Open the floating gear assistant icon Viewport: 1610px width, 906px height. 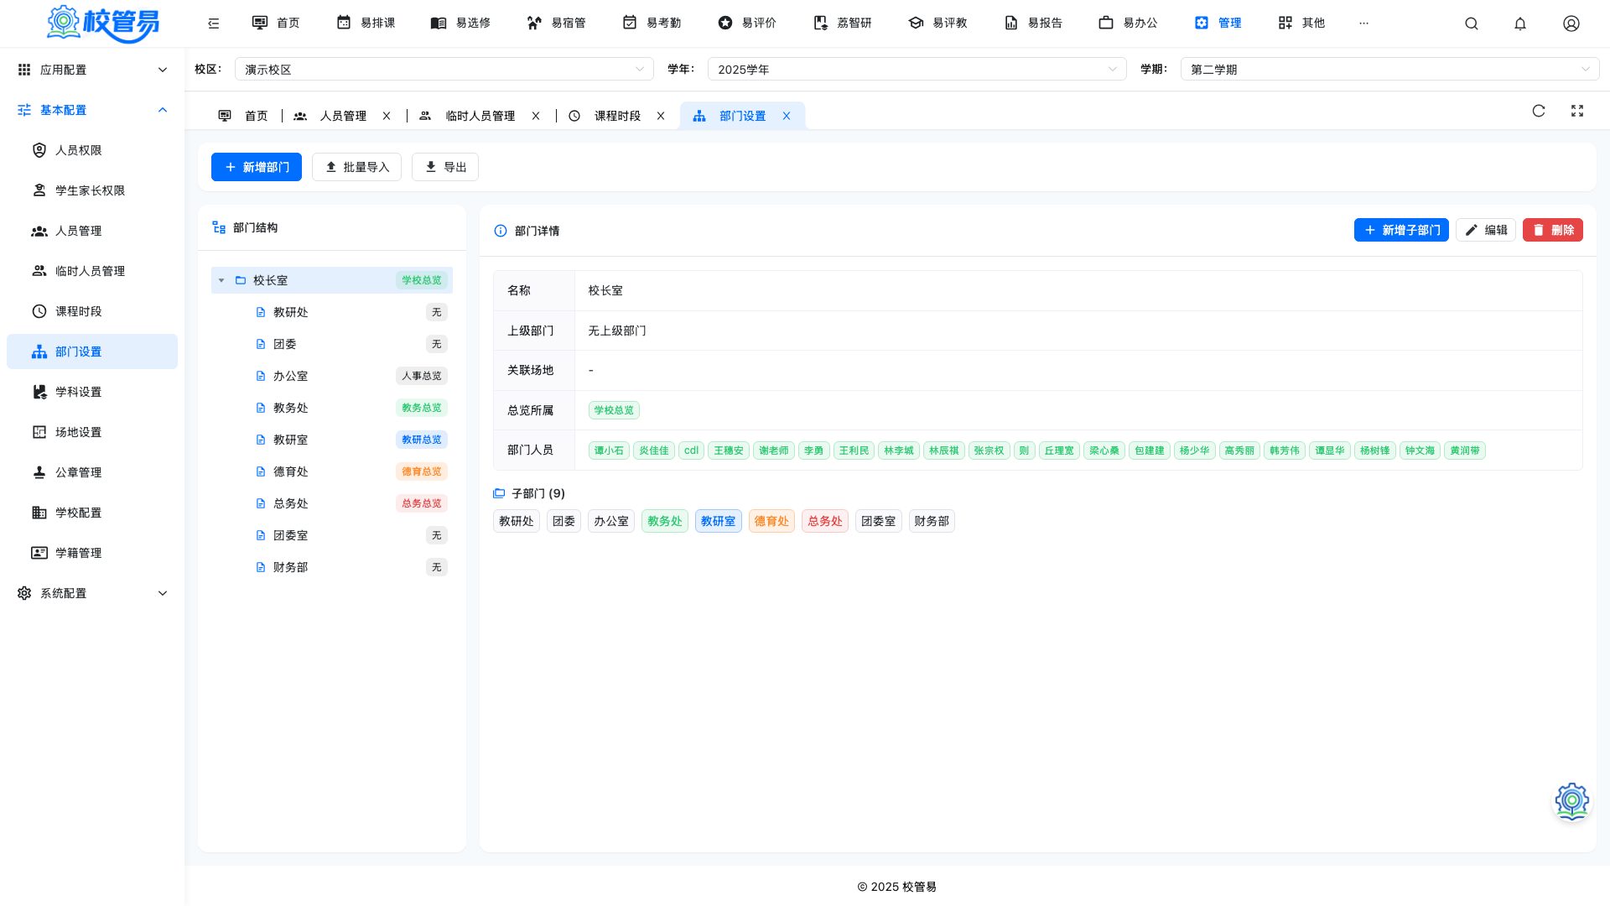click(1572, 801)
